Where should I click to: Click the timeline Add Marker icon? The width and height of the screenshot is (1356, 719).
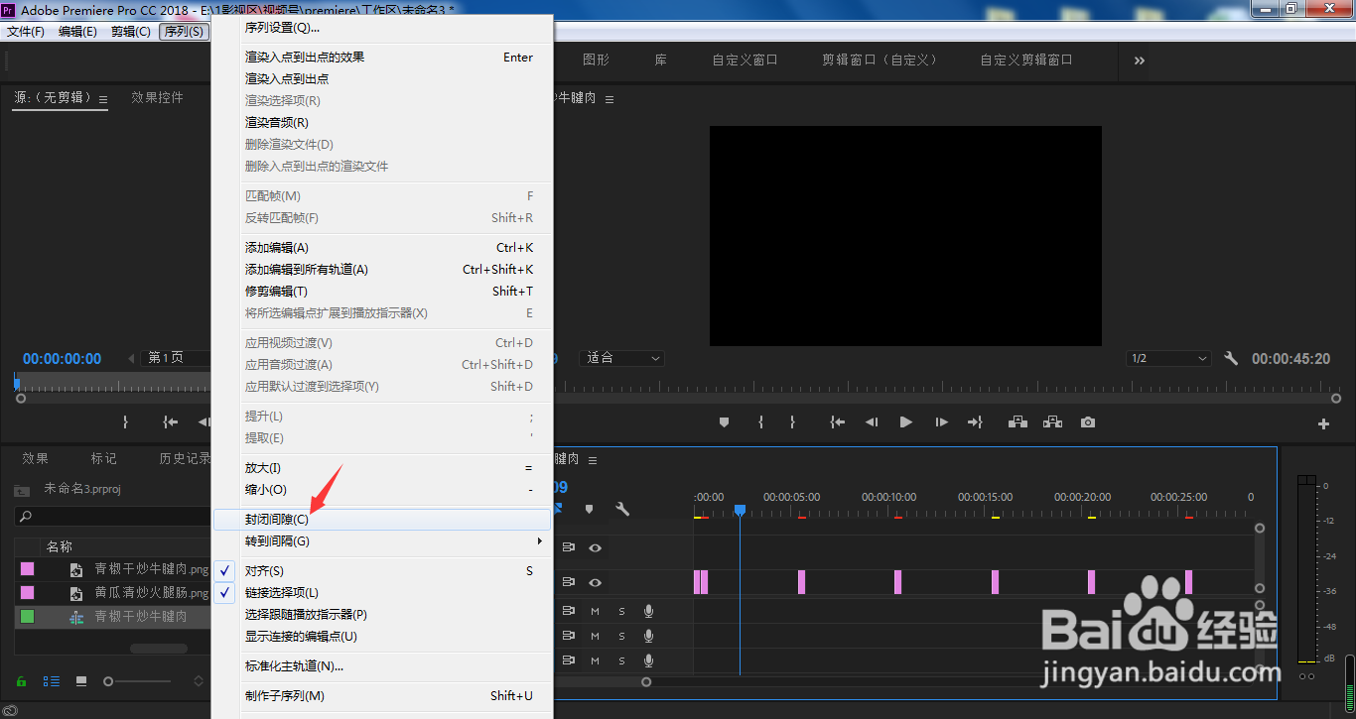tap(589, 509)
